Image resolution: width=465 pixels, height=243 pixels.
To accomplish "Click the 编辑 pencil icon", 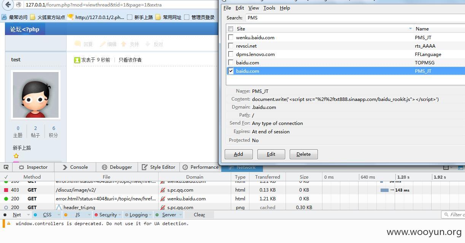I will pos(103,44).
